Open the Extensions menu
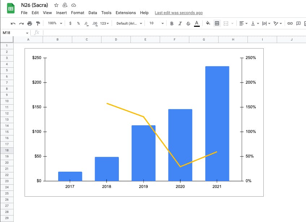 pyautogui.click(x=126, y=13)
